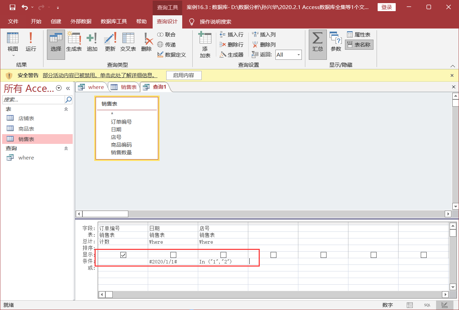
Task: Switch to datasheet view in status bar
Action: click(410, 305)
